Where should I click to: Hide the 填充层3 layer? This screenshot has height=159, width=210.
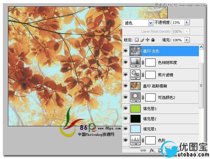click(125, 108)
